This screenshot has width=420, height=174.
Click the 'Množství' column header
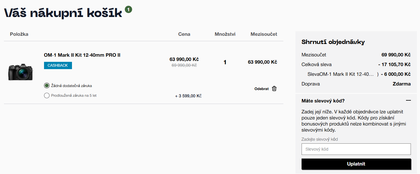225,34
